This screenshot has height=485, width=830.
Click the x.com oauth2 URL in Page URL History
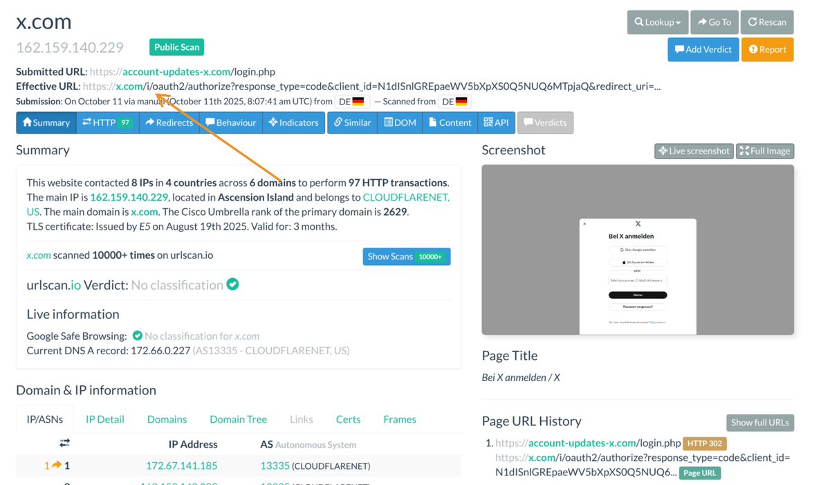click(643, 466)
